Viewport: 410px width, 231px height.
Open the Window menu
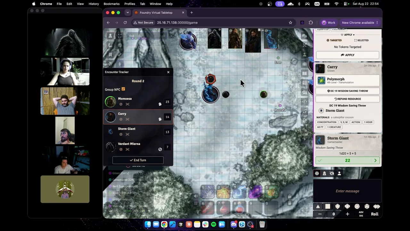pyautogui.click(x=155, y=4)
